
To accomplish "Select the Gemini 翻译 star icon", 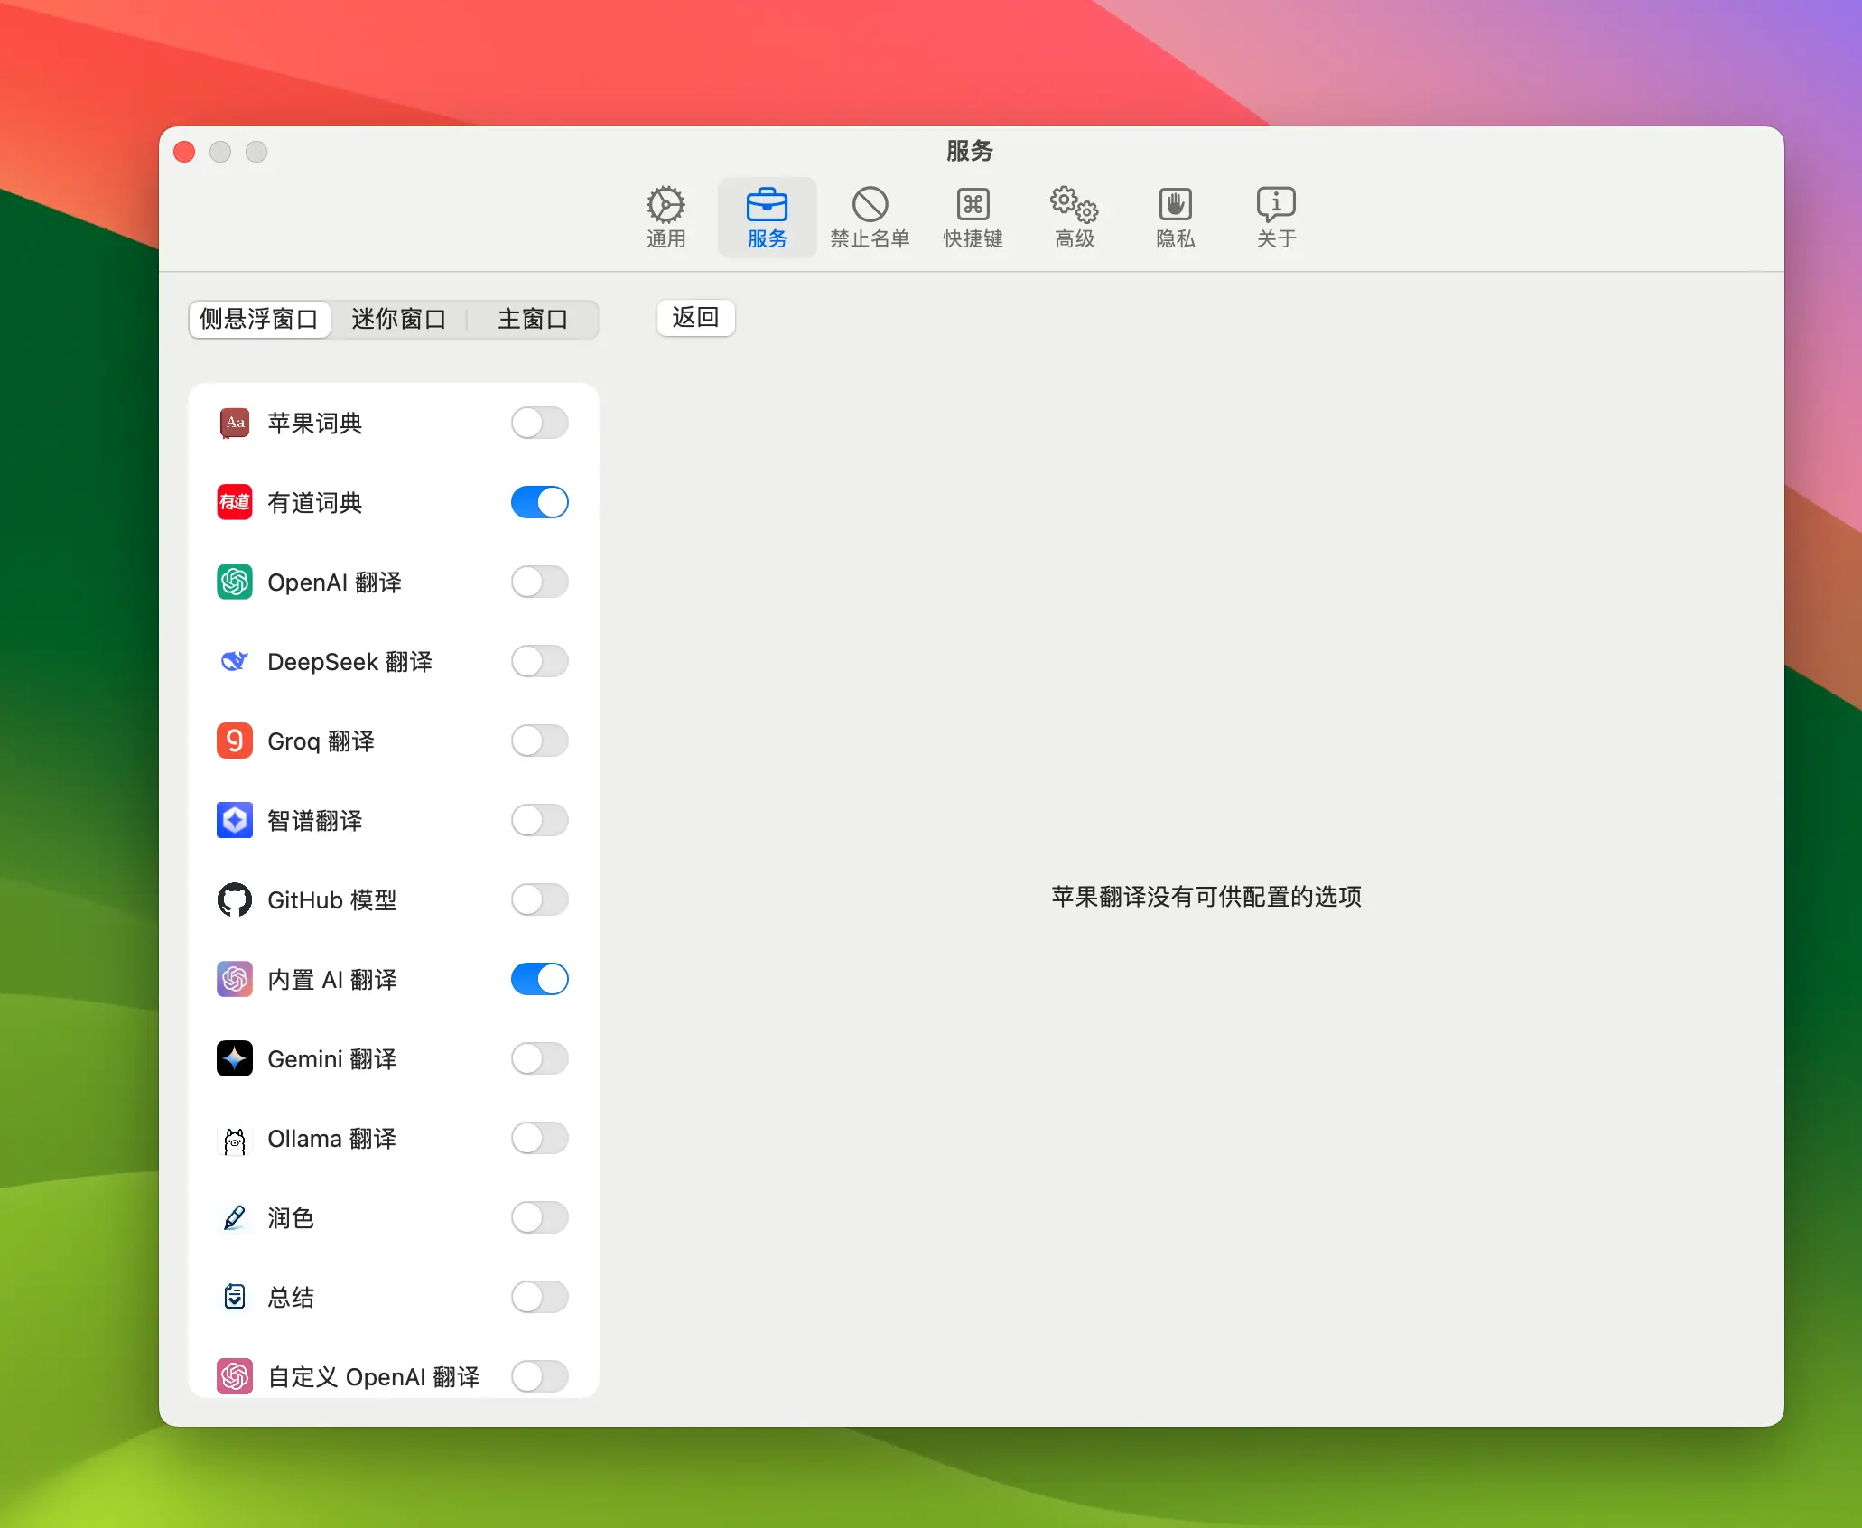I will (x=235, y=1059).
